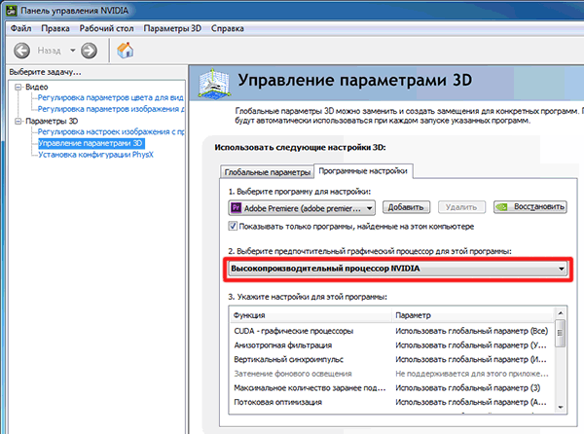584x434 pixels.
Task: Select the Программные настройки tab
Action: tap(363, 171)
